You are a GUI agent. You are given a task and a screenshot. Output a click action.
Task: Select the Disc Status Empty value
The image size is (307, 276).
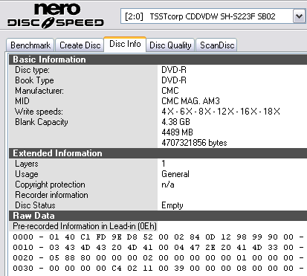tap(172, 205)
